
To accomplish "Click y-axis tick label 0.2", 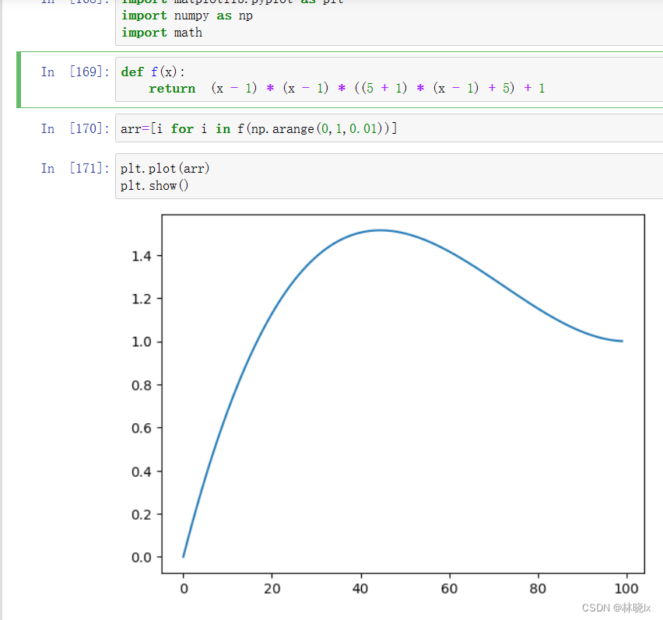I will click(141, 515).
